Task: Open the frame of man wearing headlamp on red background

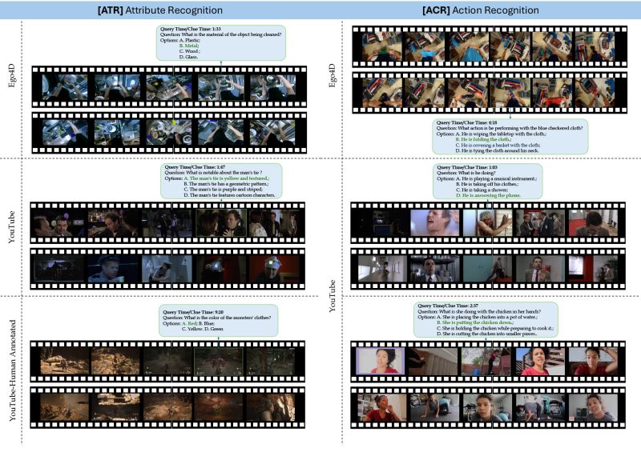Action: (x=273, y=269)
